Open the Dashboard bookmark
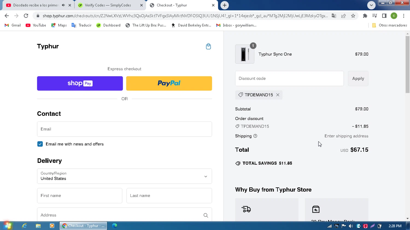 point(108,25)
